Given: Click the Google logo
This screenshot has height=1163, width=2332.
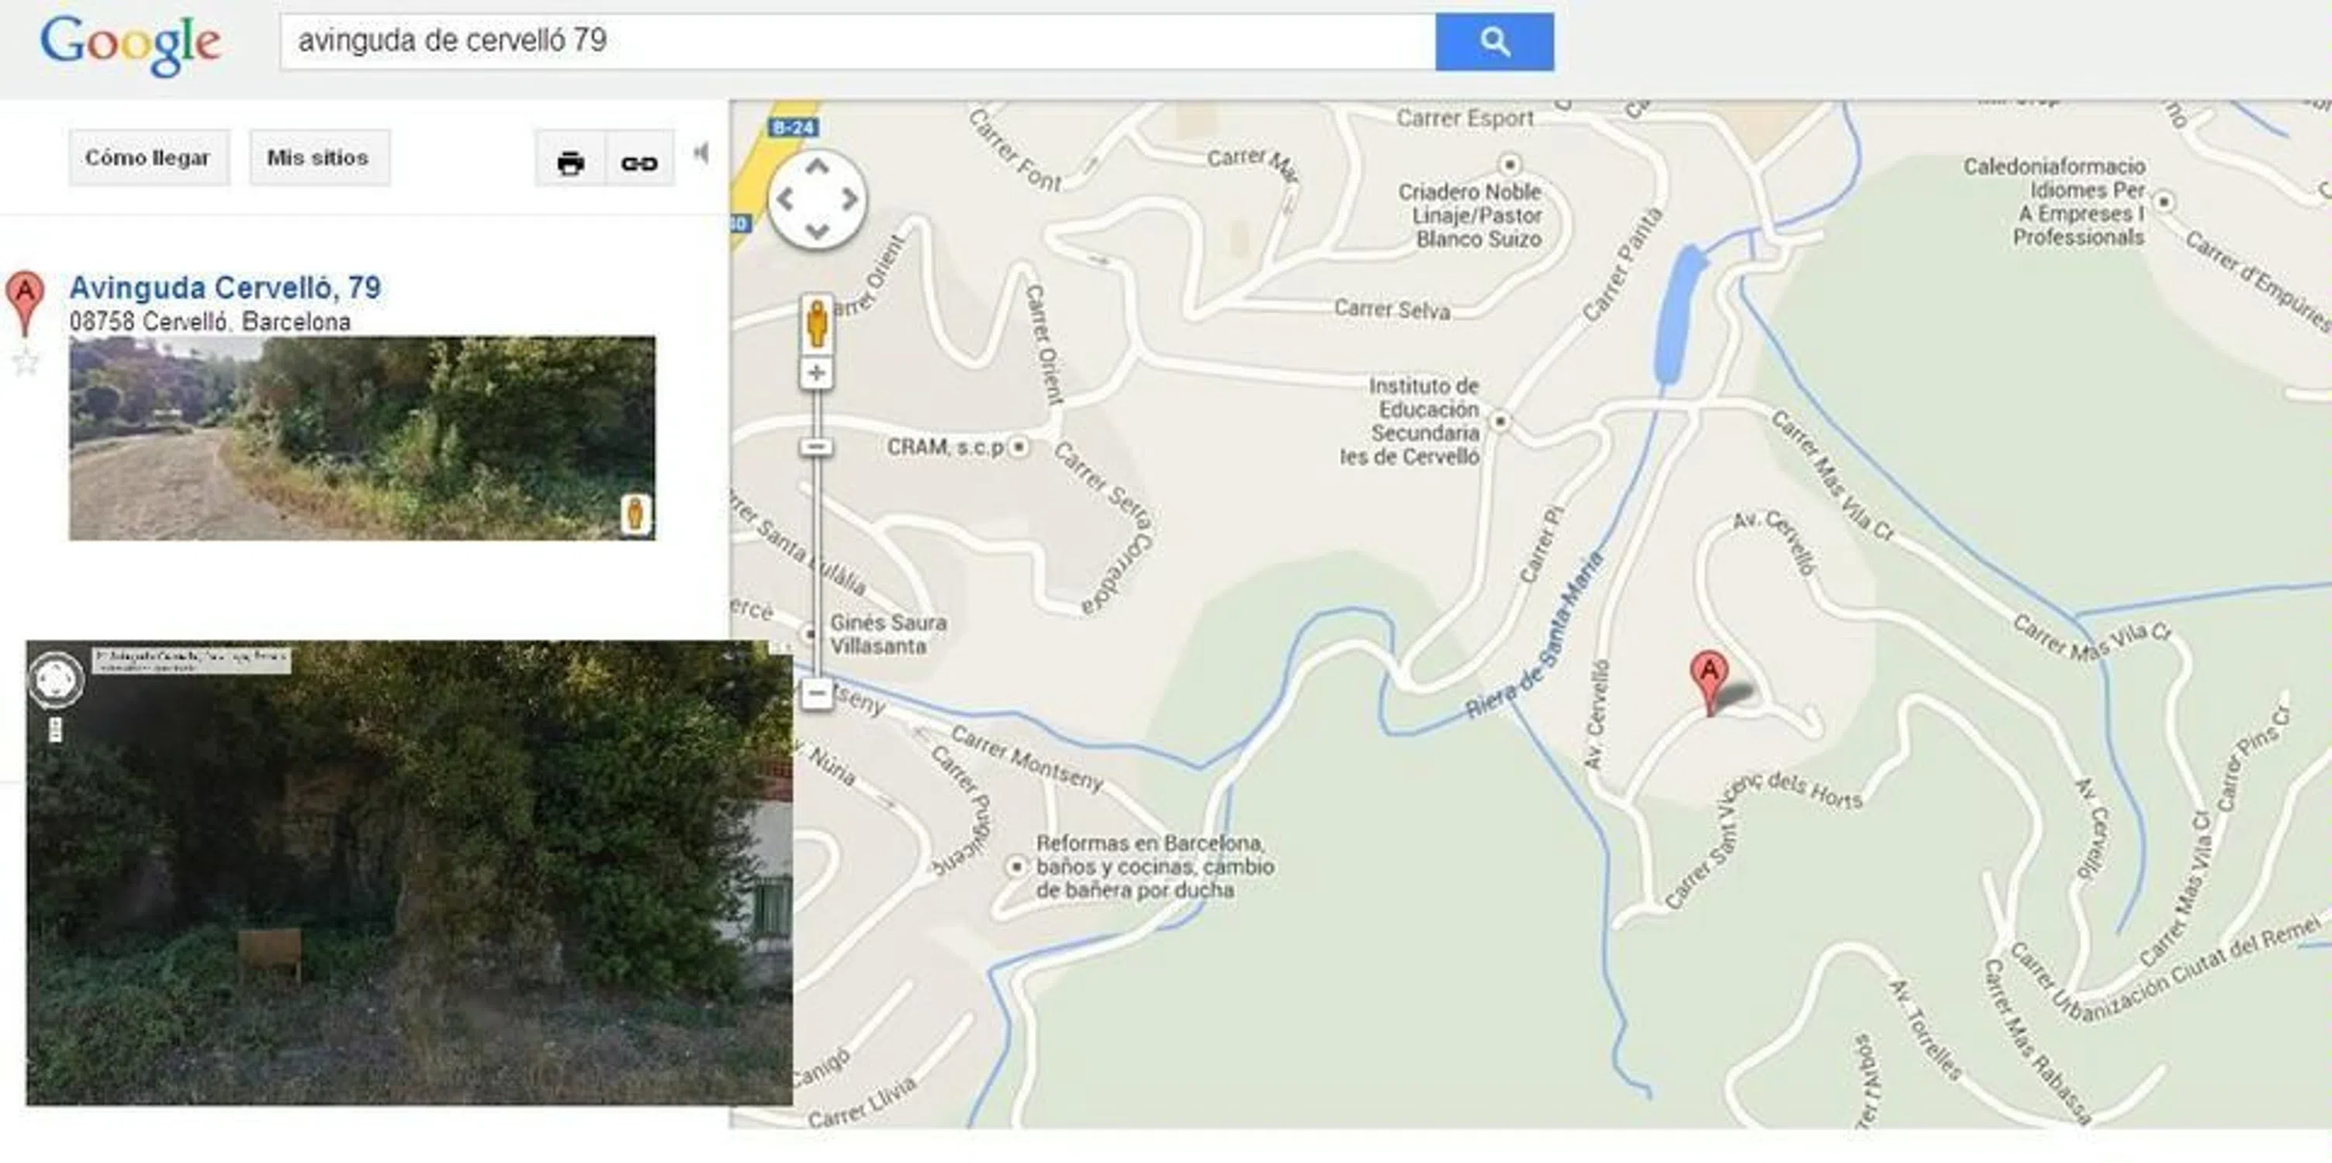Looking at the screenshot, I should (x=130, y=44).
